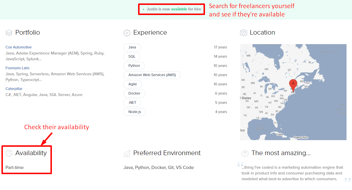Click the '17 years' value for Java

click(x=221, y=47)
